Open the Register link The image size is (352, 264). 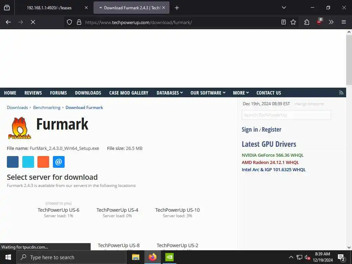(x=272, y=130)
